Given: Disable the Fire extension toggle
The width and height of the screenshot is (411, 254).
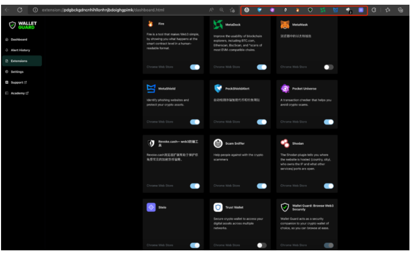Looking at the screenshot, I should pos(195,67).
